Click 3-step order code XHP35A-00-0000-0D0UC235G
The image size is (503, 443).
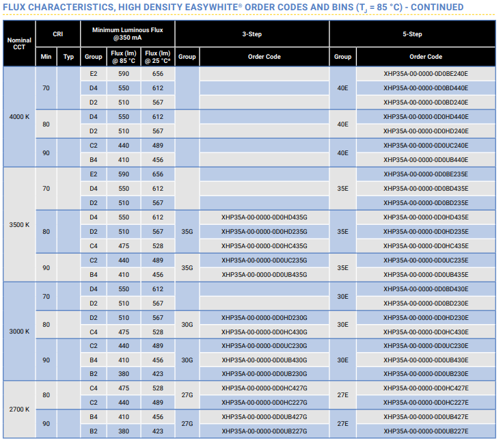coord(264,260)
